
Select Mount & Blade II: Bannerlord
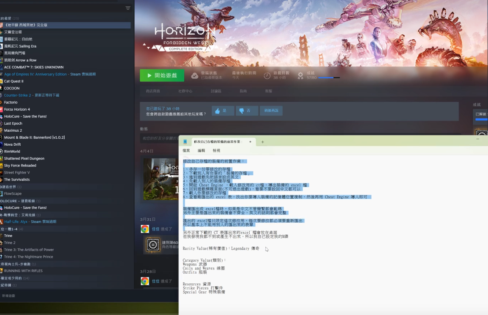click(x=34, y=138)
